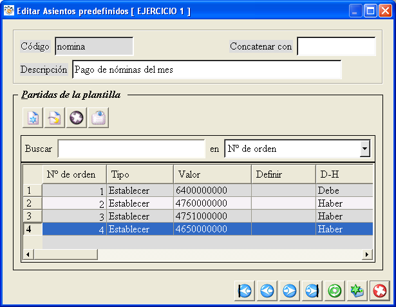This screenshot has width=396, height=307.
Task: Click the value 4650000000 cell
Action: (x=212, y=229)
